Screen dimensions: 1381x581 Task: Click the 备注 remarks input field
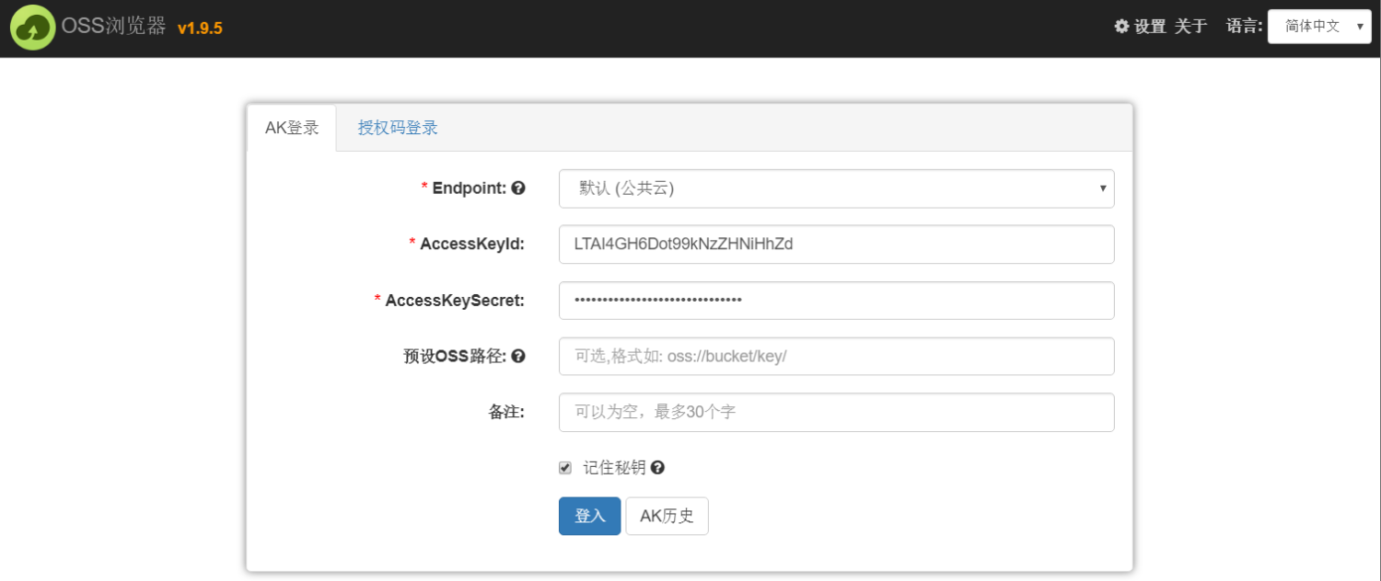(x=836, y=413)
